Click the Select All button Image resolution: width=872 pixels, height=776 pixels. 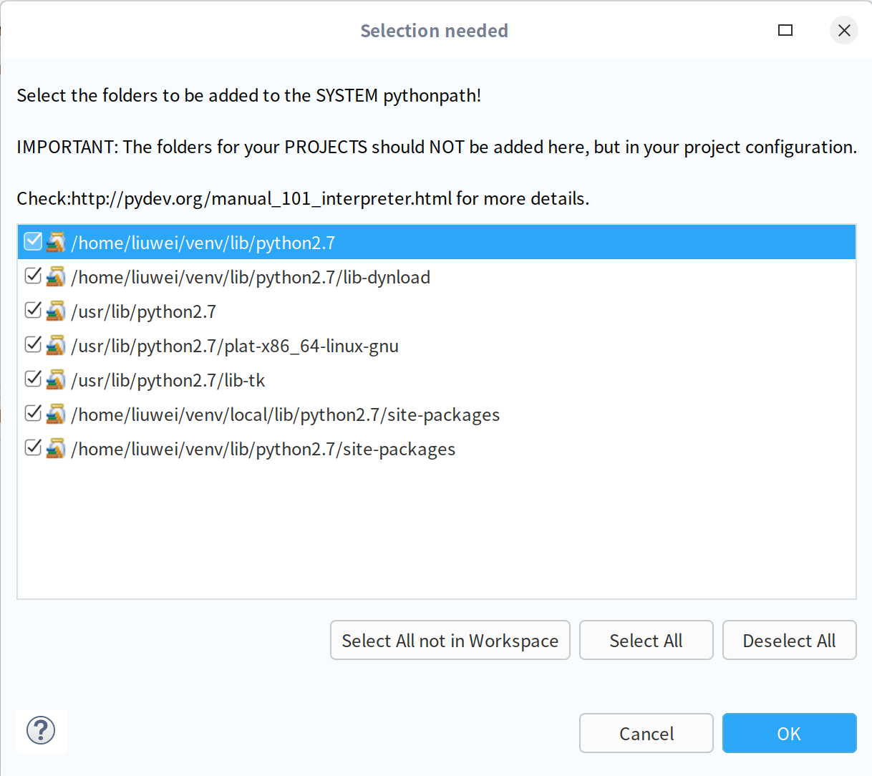pos(646,640)
